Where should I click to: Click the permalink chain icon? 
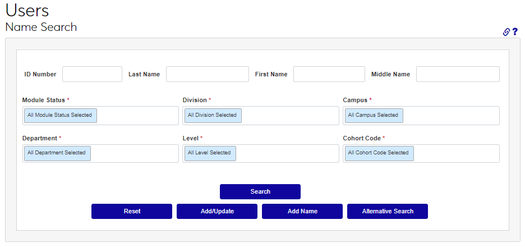(506, 32)
